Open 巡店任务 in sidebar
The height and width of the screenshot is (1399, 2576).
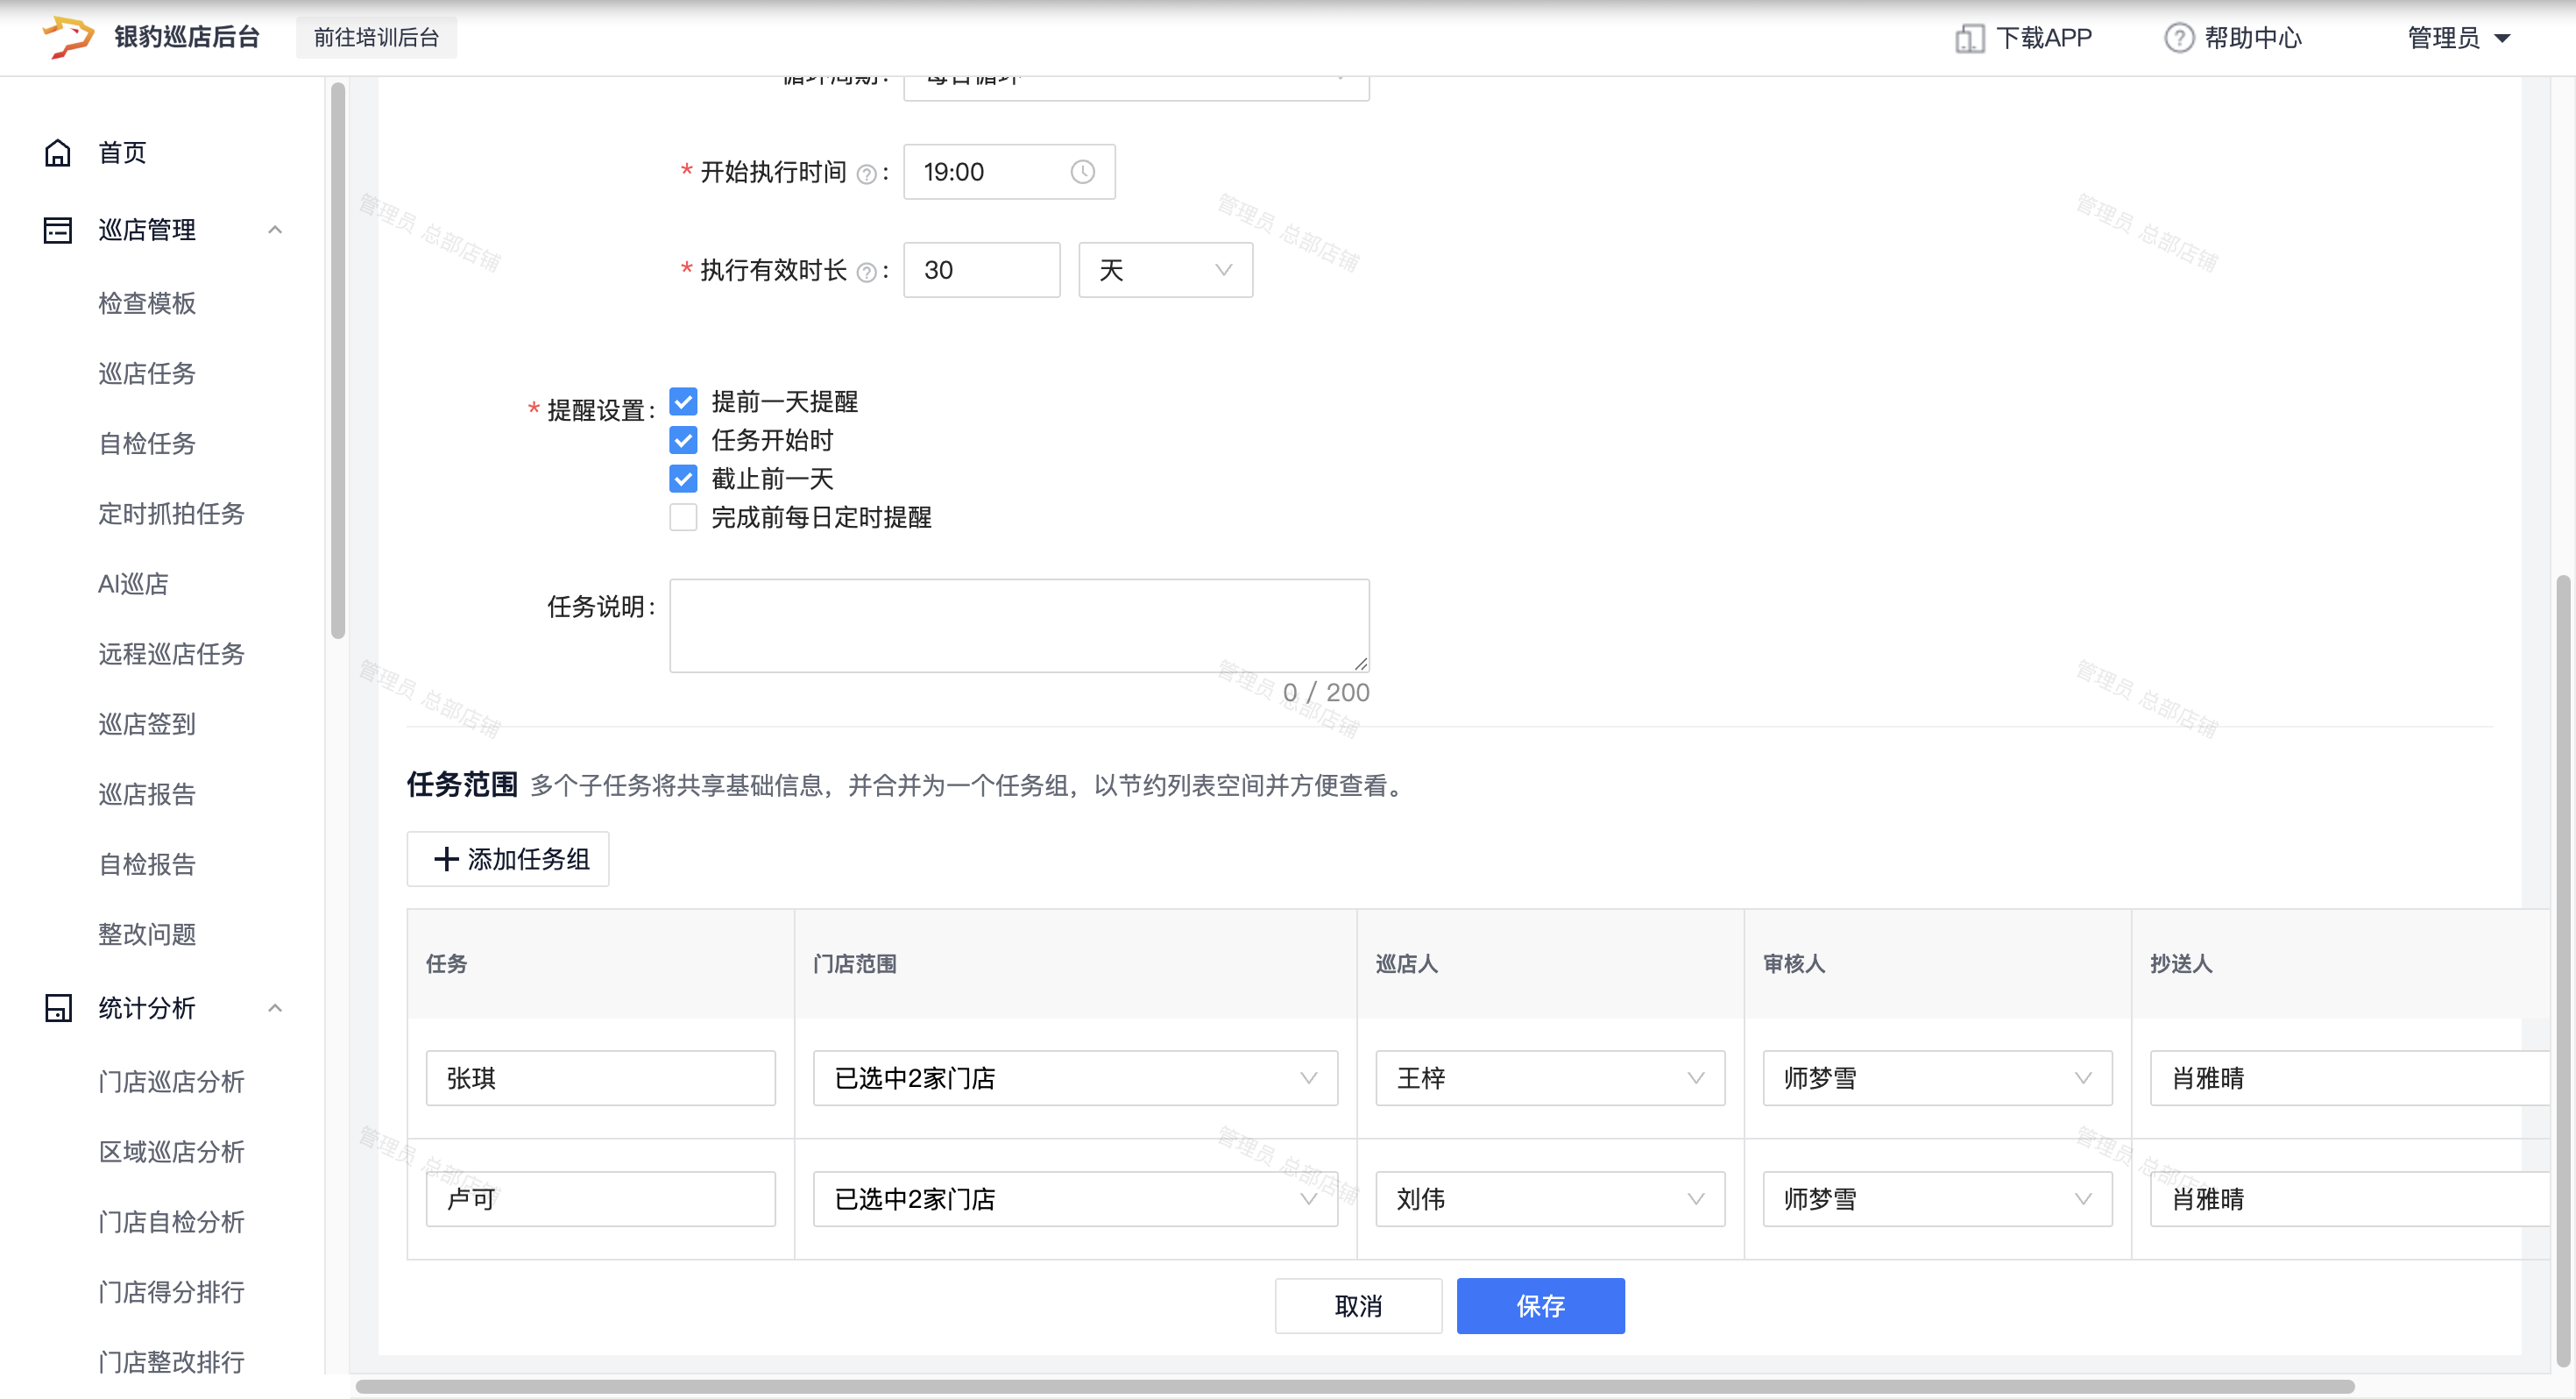147,373
